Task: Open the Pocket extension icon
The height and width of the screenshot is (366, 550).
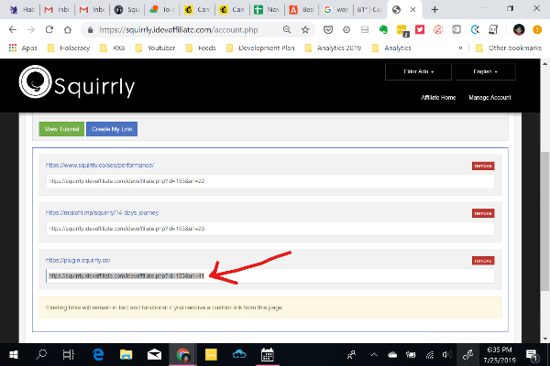Action: pyautogui.click(x=328, y=30)
